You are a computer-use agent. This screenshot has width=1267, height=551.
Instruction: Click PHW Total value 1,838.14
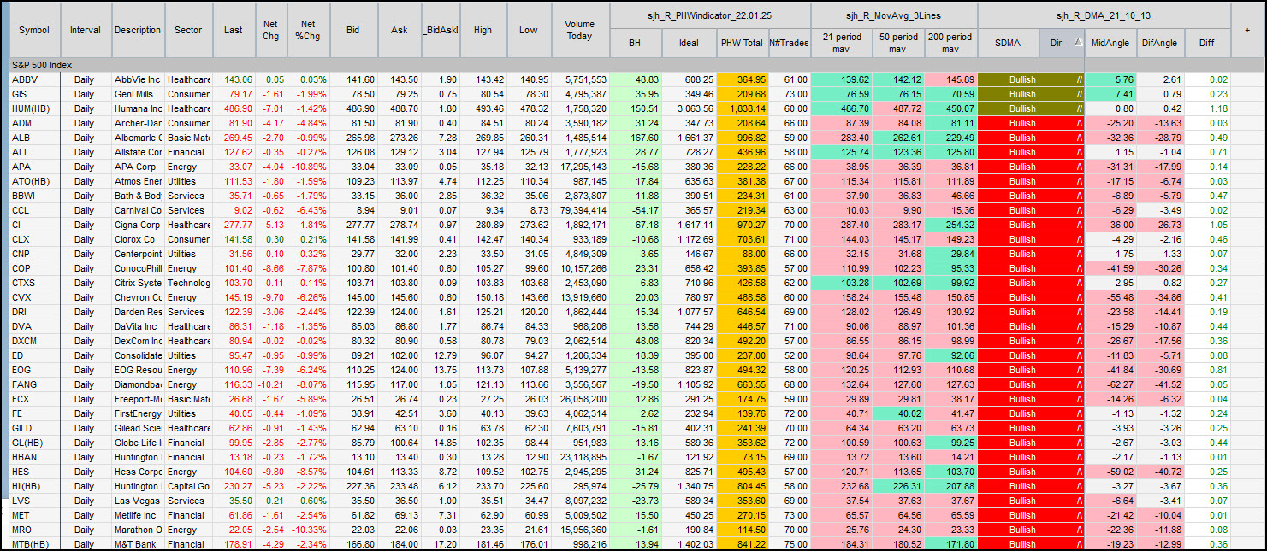(x=742, y=108)
